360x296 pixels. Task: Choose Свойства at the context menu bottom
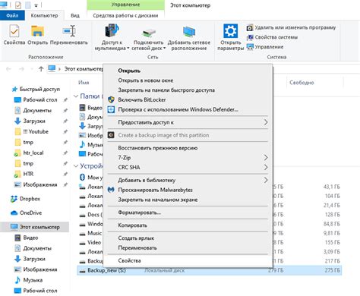129,260
